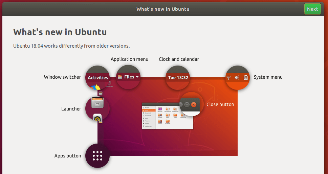Click the Wi-Fi icon in system menu
This screenshot has height=174, width=328.
pos(229,77)
